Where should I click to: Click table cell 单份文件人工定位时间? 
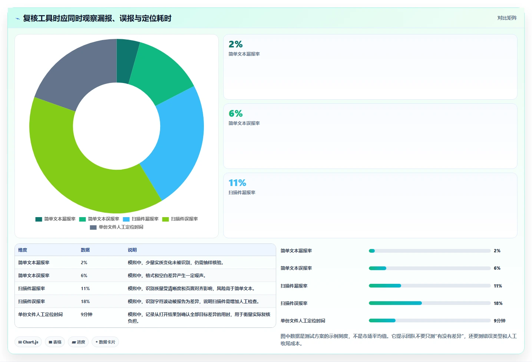[40, 315]
